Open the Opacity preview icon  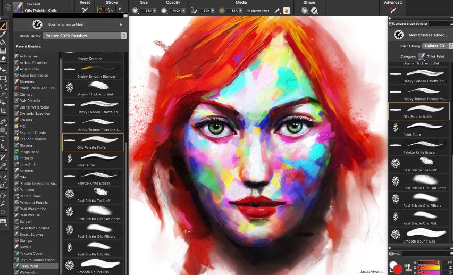point(164,11)
